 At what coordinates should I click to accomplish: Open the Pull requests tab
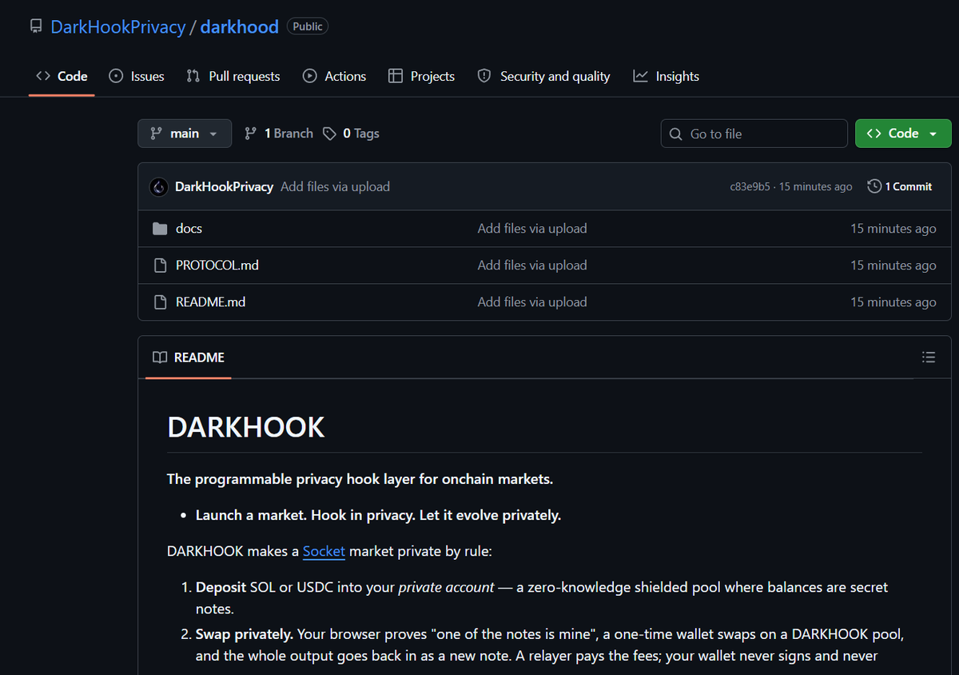coord(233,76)
